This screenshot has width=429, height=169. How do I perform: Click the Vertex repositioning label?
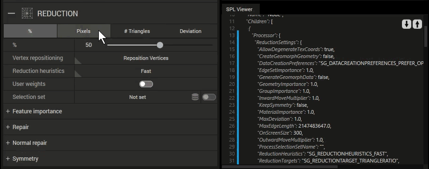pos(38,58)
